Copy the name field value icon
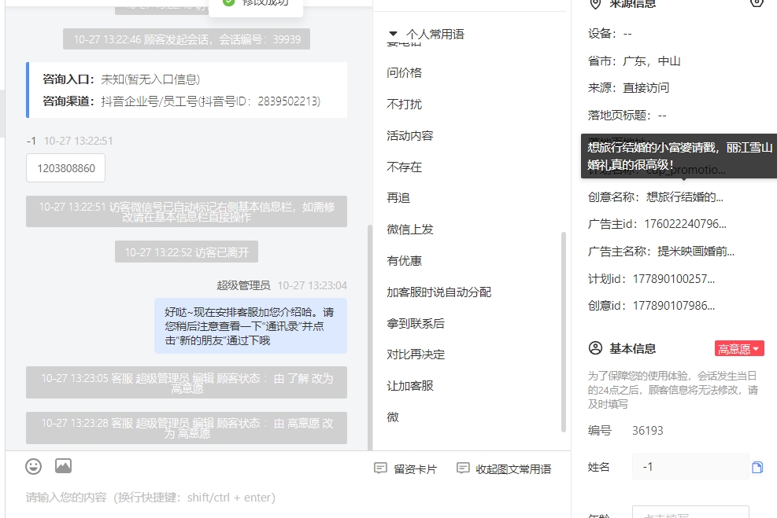This screenshot has width=777, height=518. pos(757,467)
